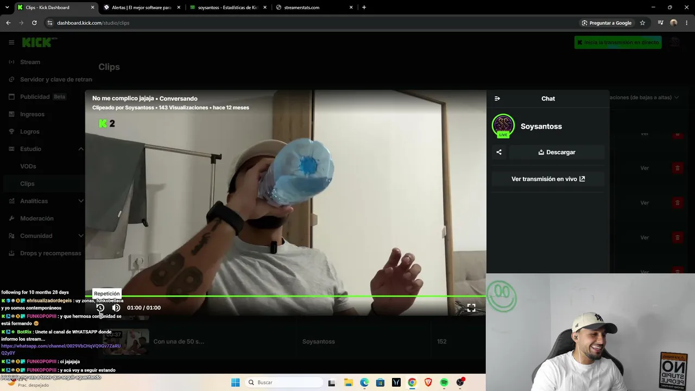Open the sorting dropdown (de bajas a altas)
The height and width of the screenshot is (391, 695).
[x=644, y=97]
